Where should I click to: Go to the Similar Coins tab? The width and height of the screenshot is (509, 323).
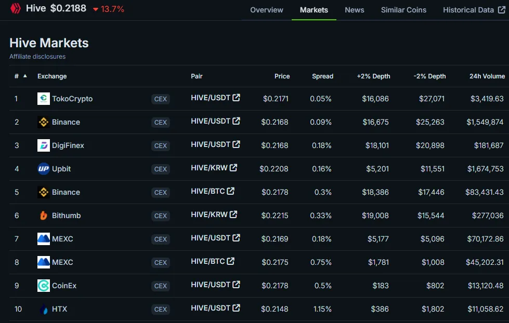[x=403, y=10]
